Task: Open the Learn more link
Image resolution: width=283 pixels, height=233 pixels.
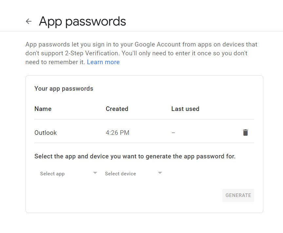Action: [x=103, y=62]
